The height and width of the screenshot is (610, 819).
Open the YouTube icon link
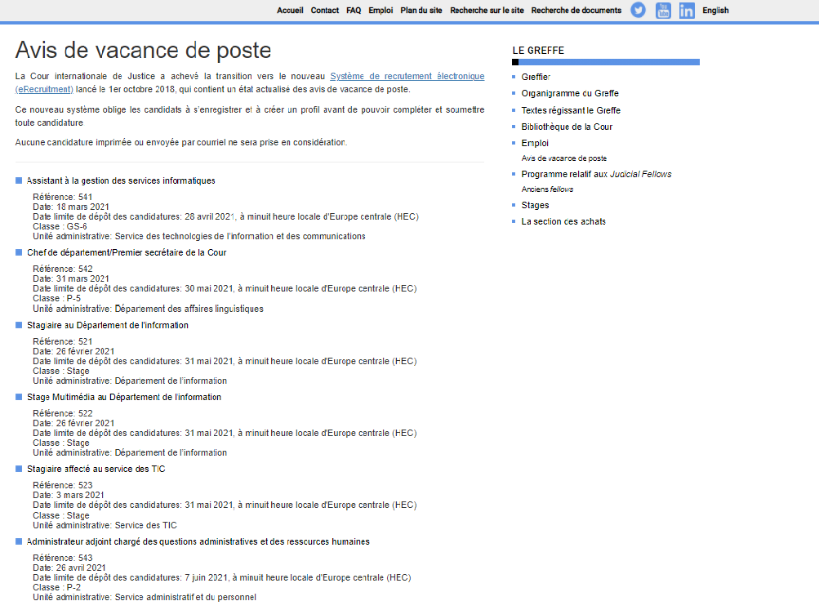coord(663,10)
